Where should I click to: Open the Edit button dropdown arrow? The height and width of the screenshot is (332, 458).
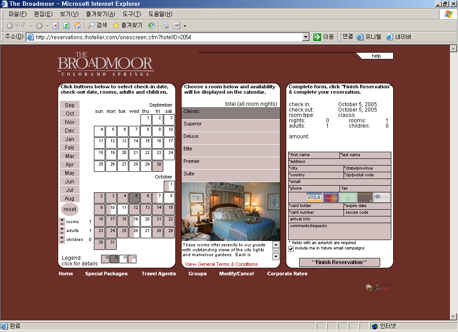185,26
